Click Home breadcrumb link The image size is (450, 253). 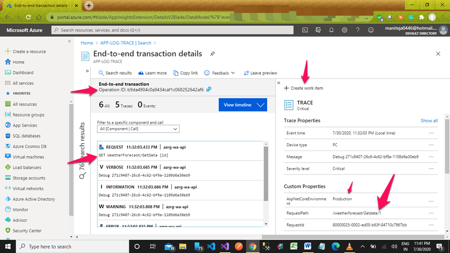coord(87,43)
